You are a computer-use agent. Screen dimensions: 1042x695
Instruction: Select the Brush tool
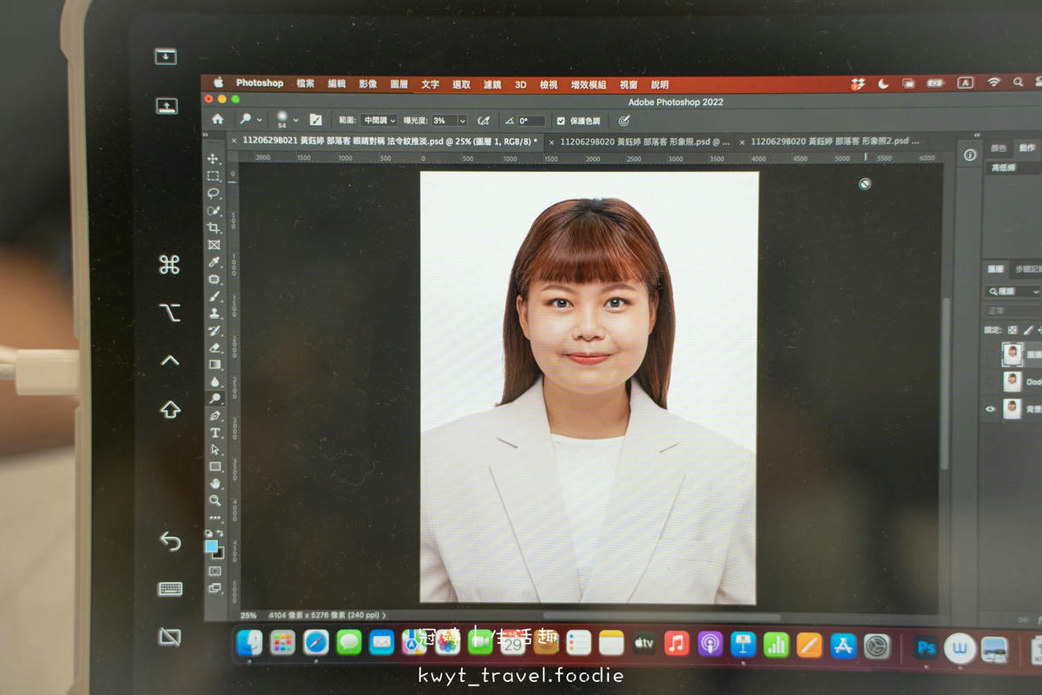click(214, 296)
